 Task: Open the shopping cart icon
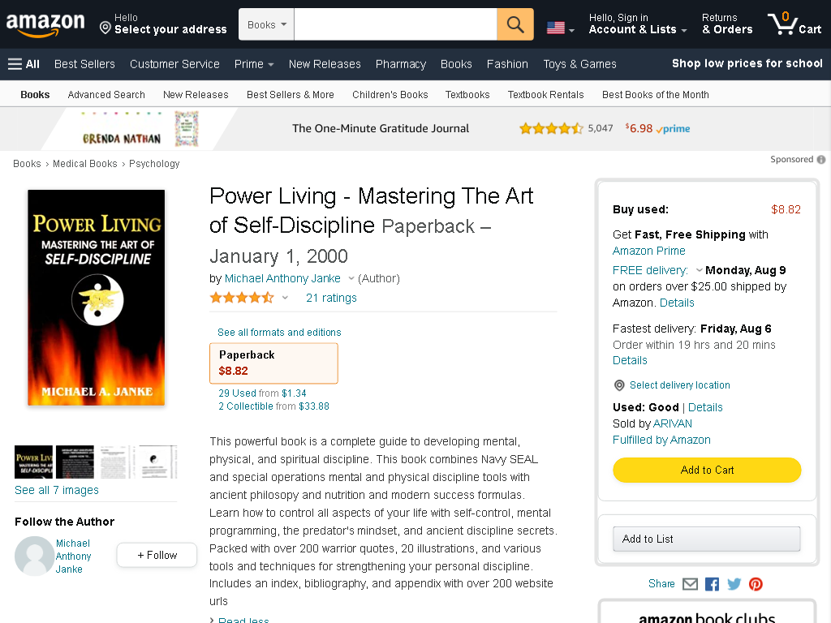794,24
